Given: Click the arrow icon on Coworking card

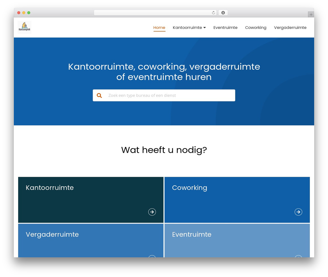Looking at the screenshot, I should (298, 212).
